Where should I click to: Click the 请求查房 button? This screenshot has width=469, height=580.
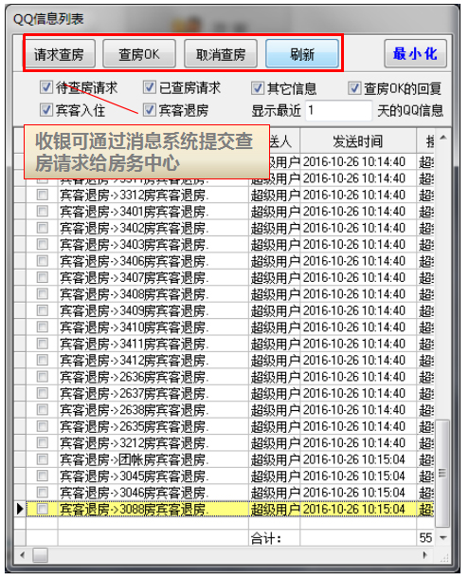pos(60,54)
